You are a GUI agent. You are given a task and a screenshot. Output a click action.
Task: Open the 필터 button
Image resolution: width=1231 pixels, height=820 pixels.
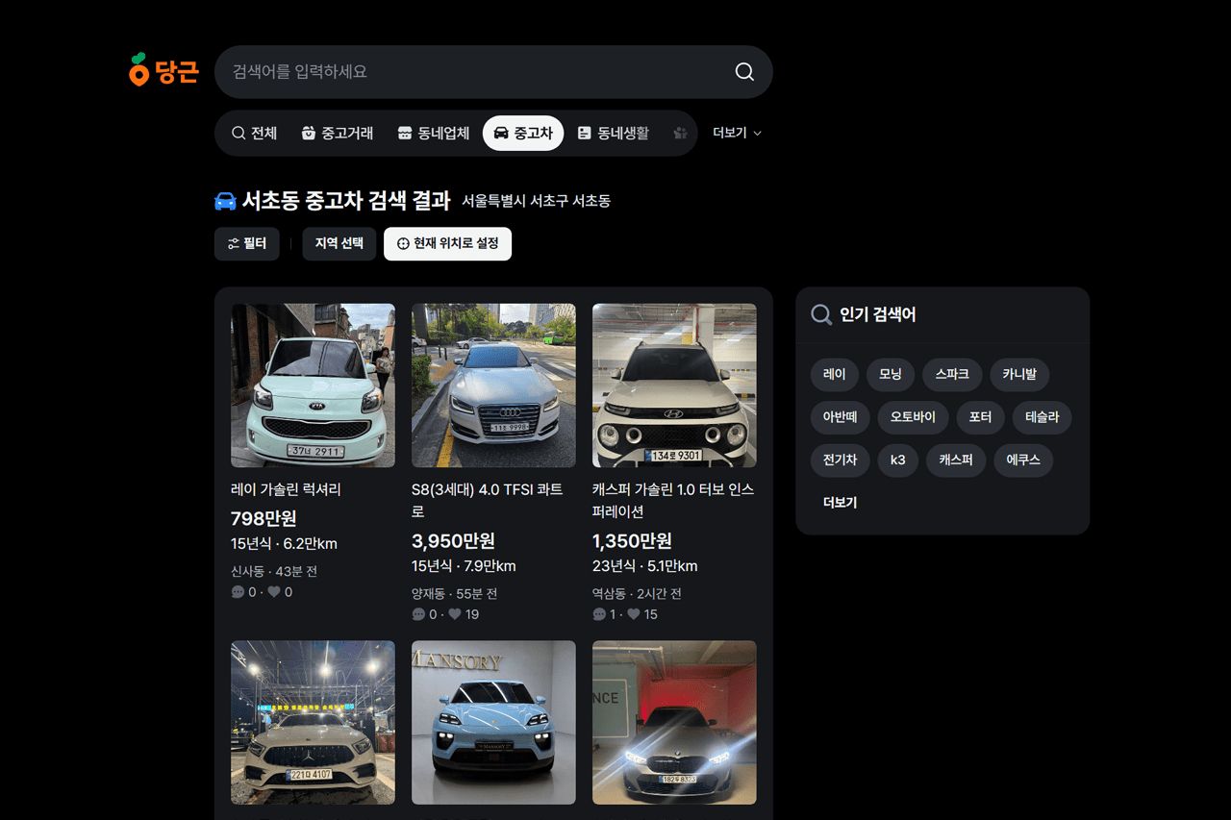247,244
